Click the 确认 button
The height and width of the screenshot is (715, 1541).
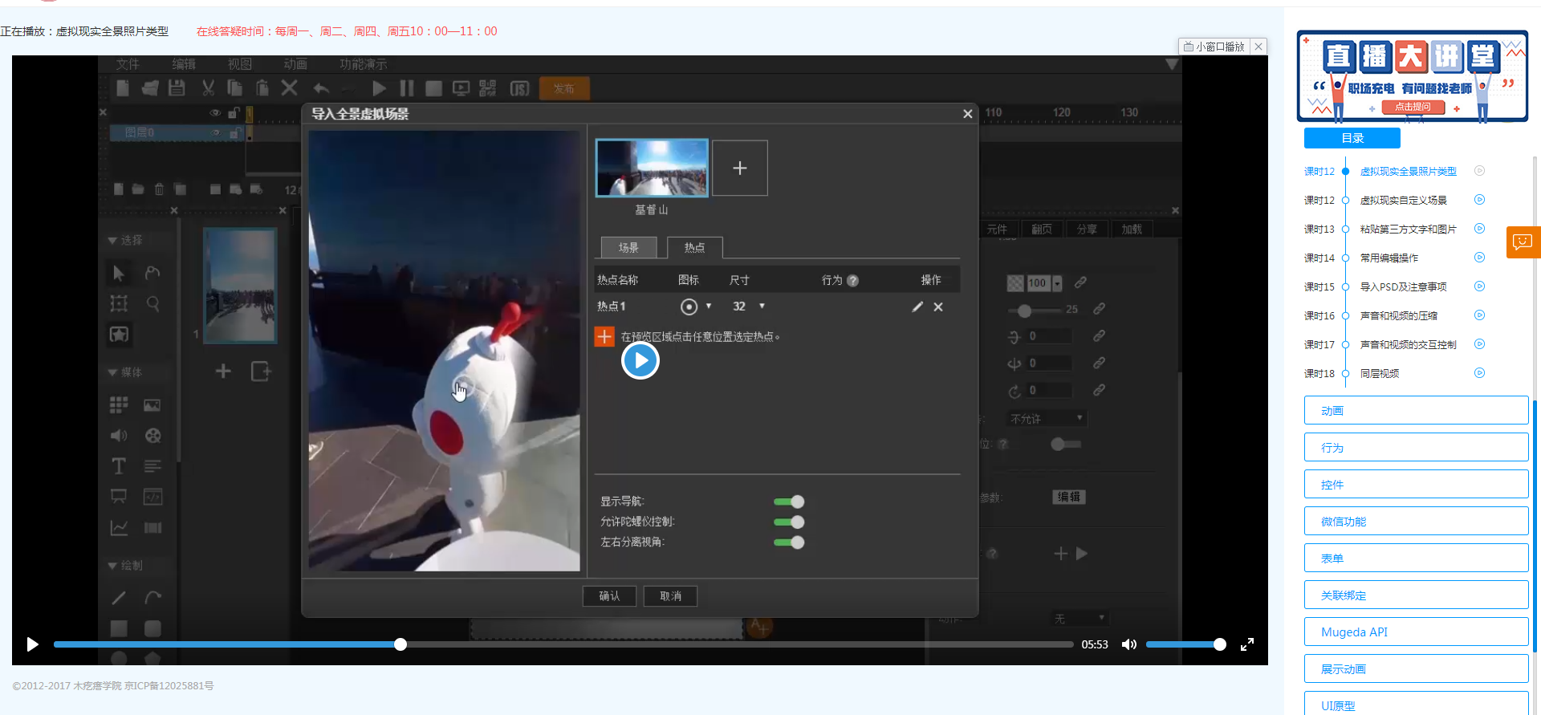coord(609,596)
